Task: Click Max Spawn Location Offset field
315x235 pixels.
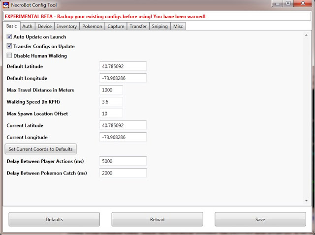Action: click(x=111, y=114)
